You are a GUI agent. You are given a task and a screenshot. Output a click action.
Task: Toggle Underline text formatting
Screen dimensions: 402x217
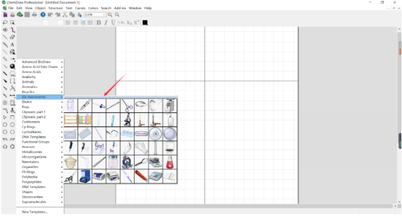pyautogui.click(x=113, y=22)
